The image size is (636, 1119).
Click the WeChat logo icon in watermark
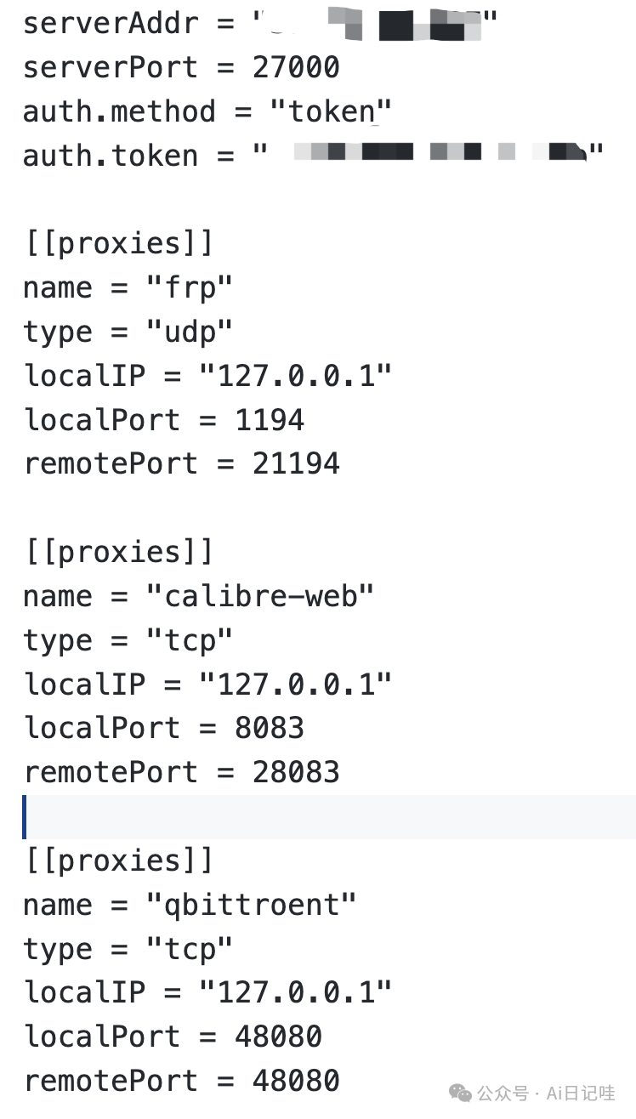pos(460,1092)
